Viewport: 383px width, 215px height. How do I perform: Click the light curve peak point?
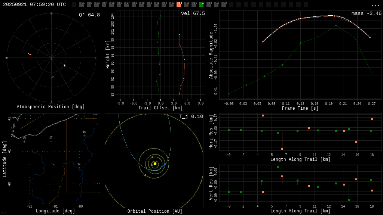334,16
